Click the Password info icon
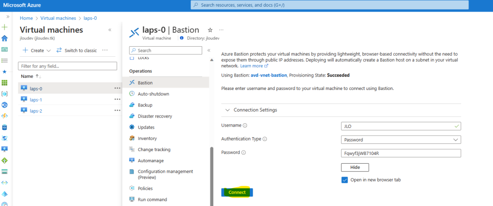 (x=243, y=153)
